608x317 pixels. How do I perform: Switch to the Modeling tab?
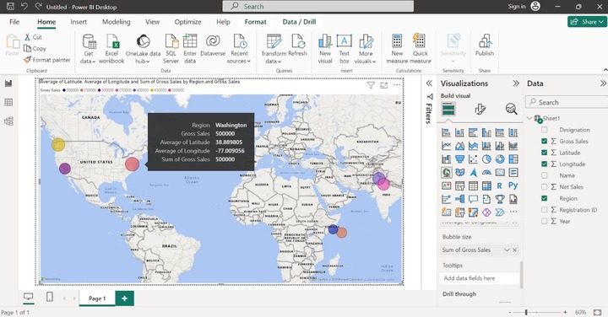point(117,22)
